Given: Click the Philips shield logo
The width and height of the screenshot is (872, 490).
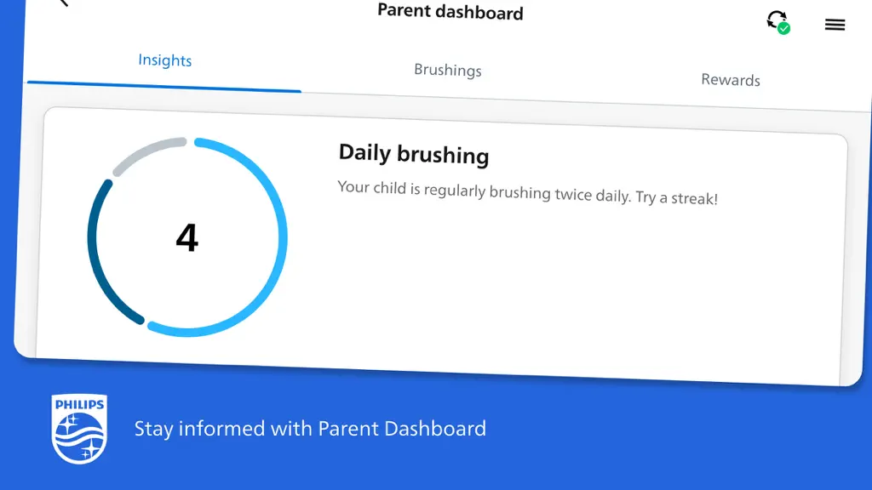Looking at the screenshot, I should (x=79, y=429).
